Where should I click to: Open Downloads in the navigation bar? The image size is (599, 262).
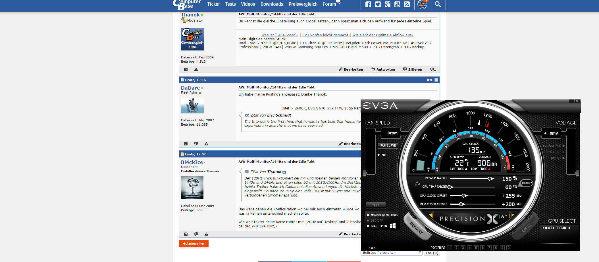click(x=272, y=4)
